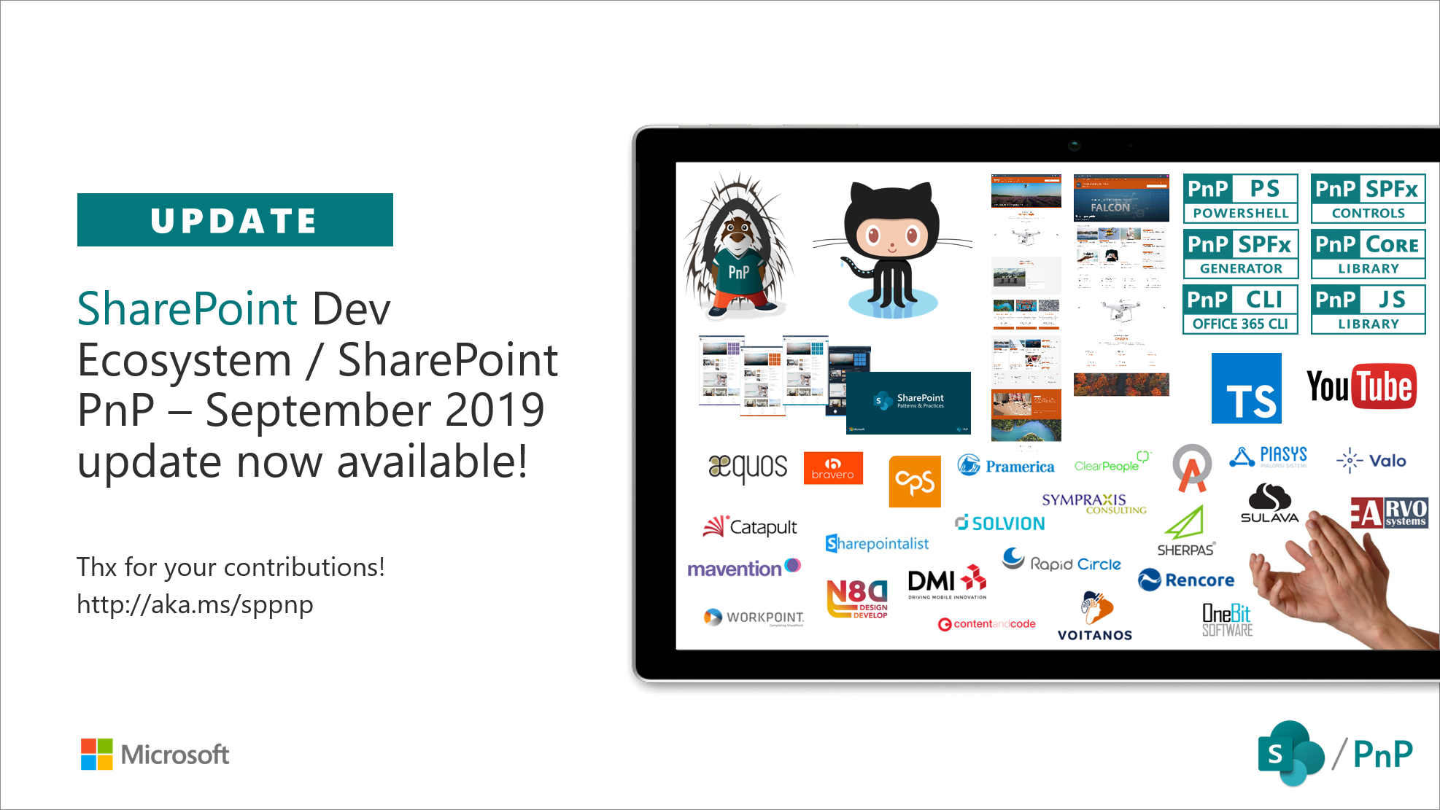Click the PnP Core Library badge
1440x810 pixels.
tap(1368, 254)
